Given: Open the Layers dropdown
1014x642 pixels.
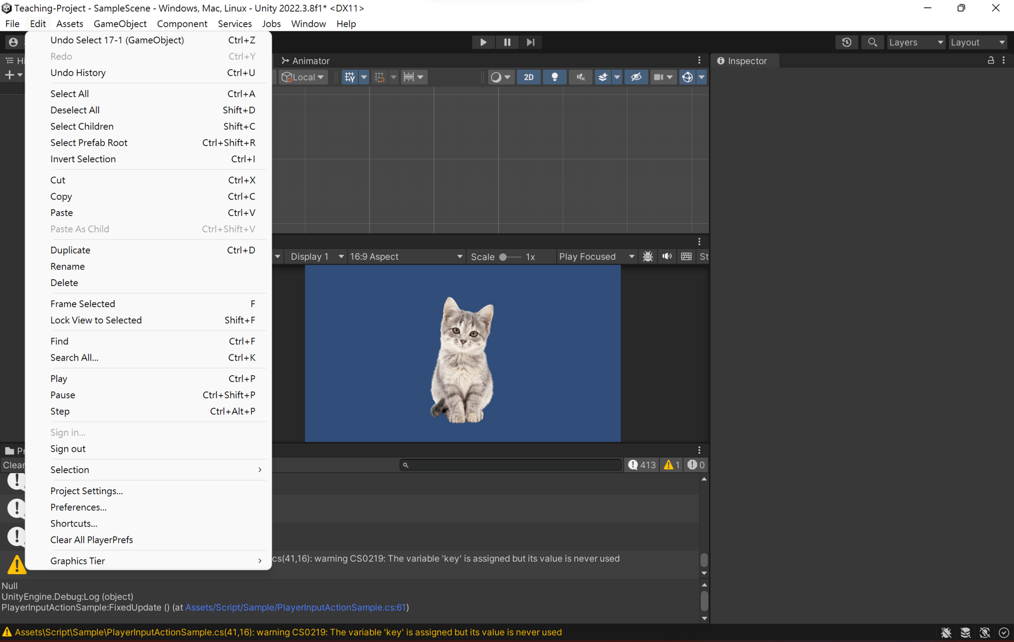Looking at the screenshot, I should point(915,42).
